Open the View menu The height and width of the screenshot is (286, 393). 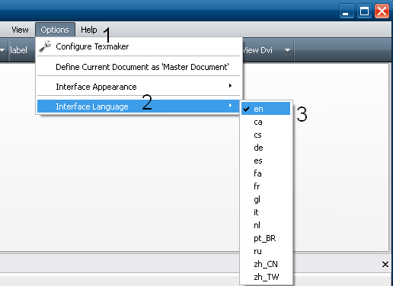20,30
